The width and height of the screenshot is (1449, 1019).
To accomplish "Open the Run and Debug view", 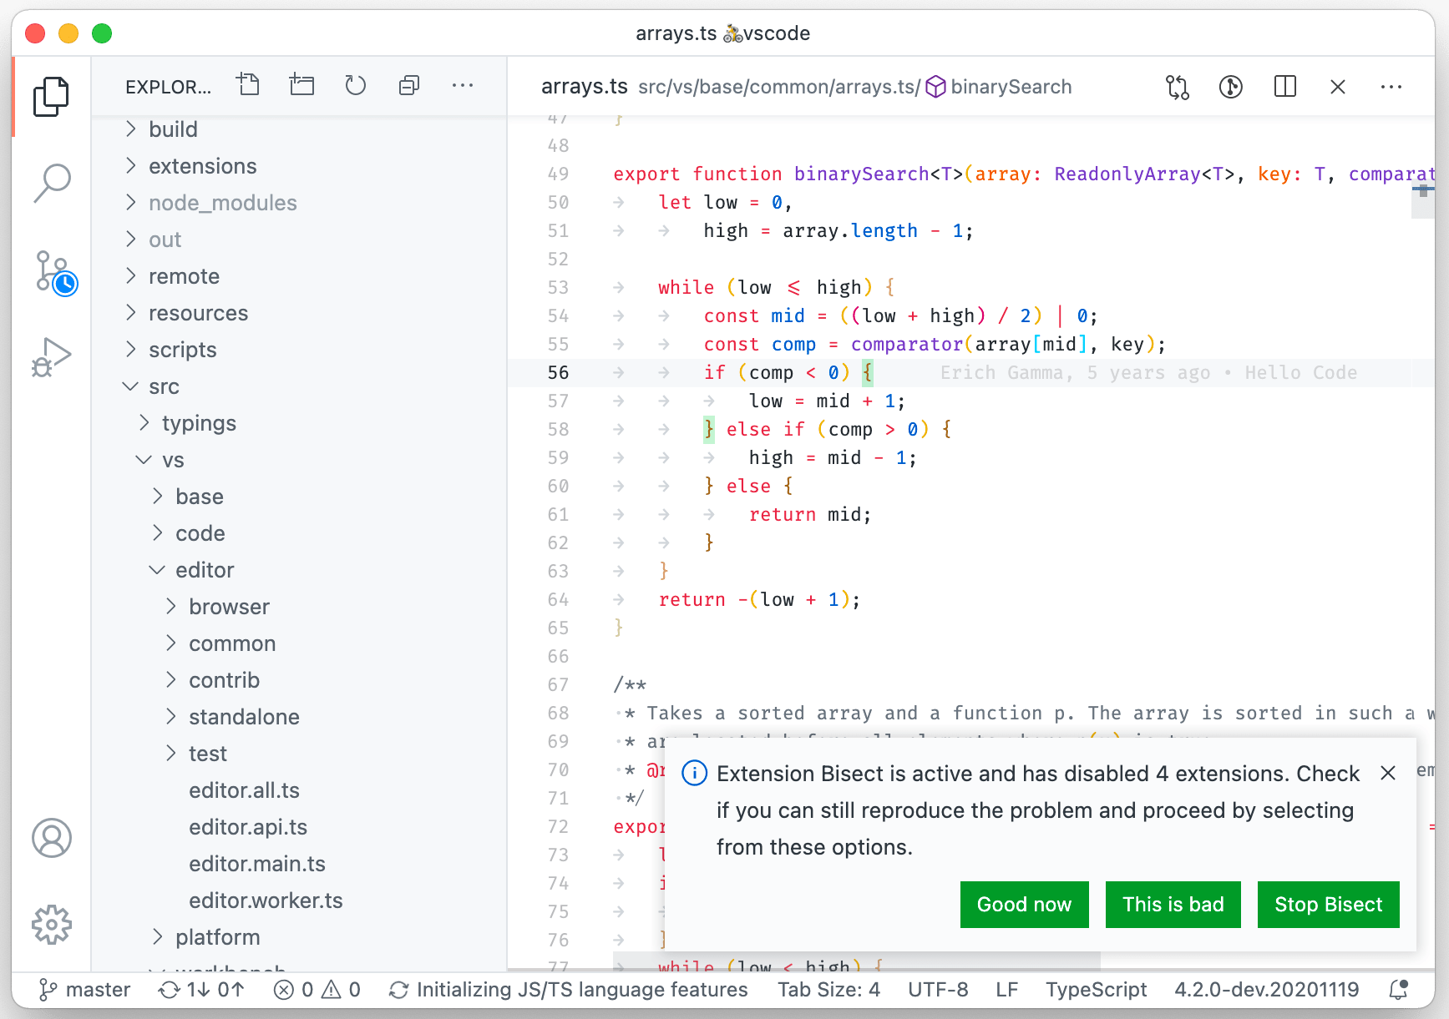I will [x=52, y=357].
